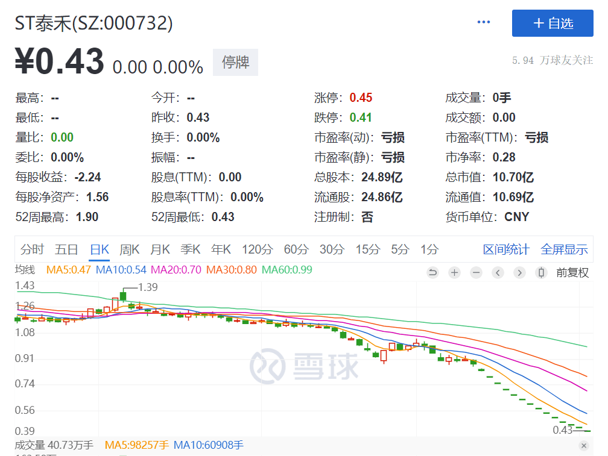Screen dimensions: 608x456
Task: Click the 流通股 value 24.86亿
Action: (x=382, y=197)
